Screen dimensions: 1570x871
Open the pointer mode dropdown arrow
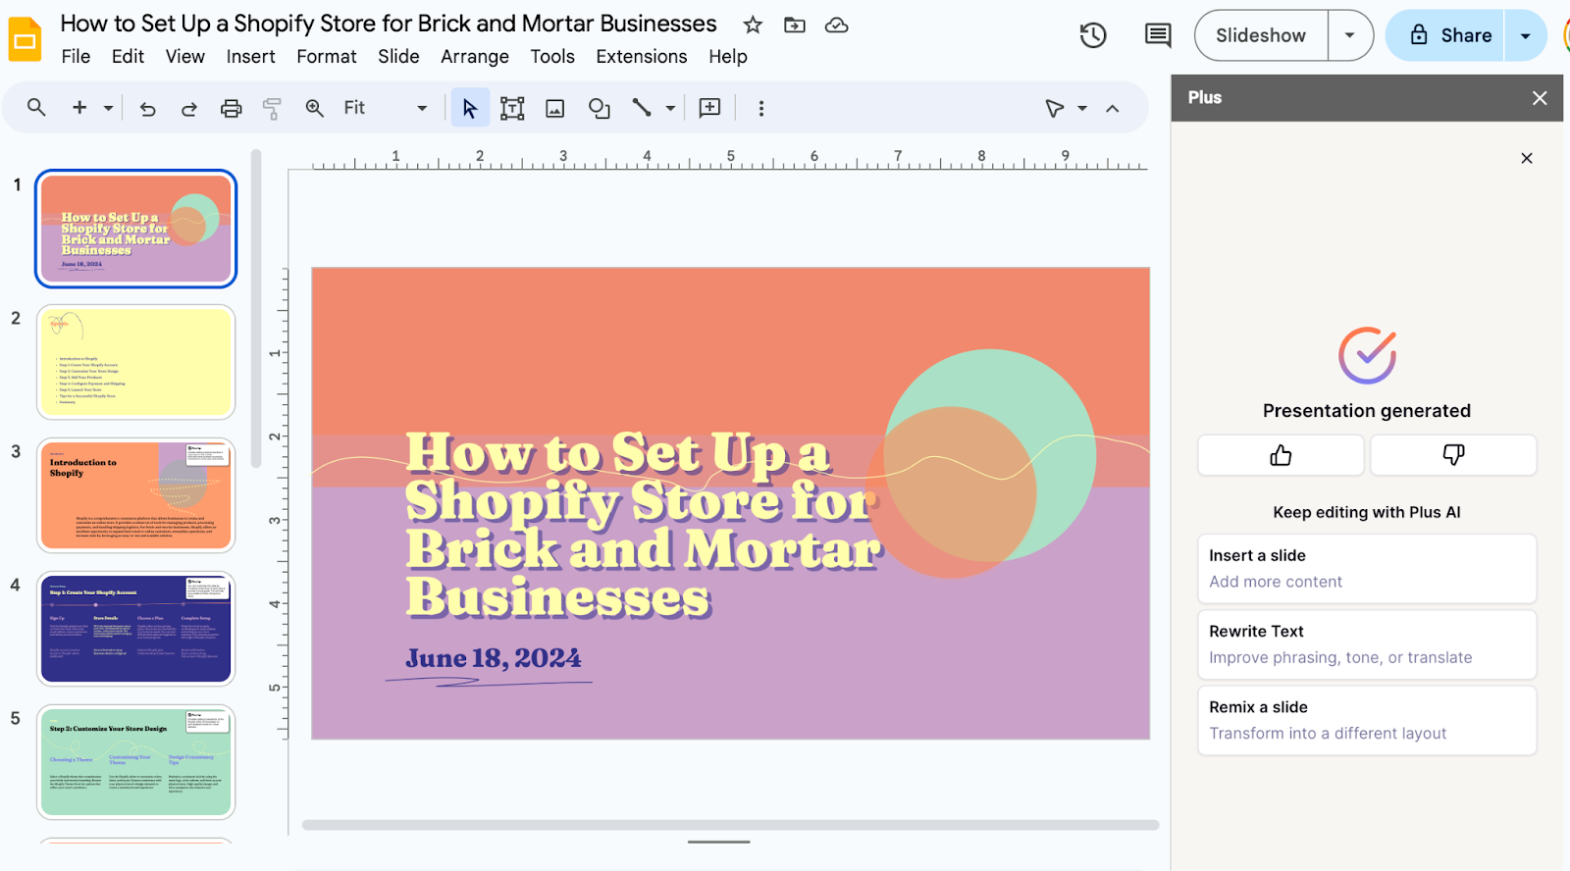[x=1082, y=108]
